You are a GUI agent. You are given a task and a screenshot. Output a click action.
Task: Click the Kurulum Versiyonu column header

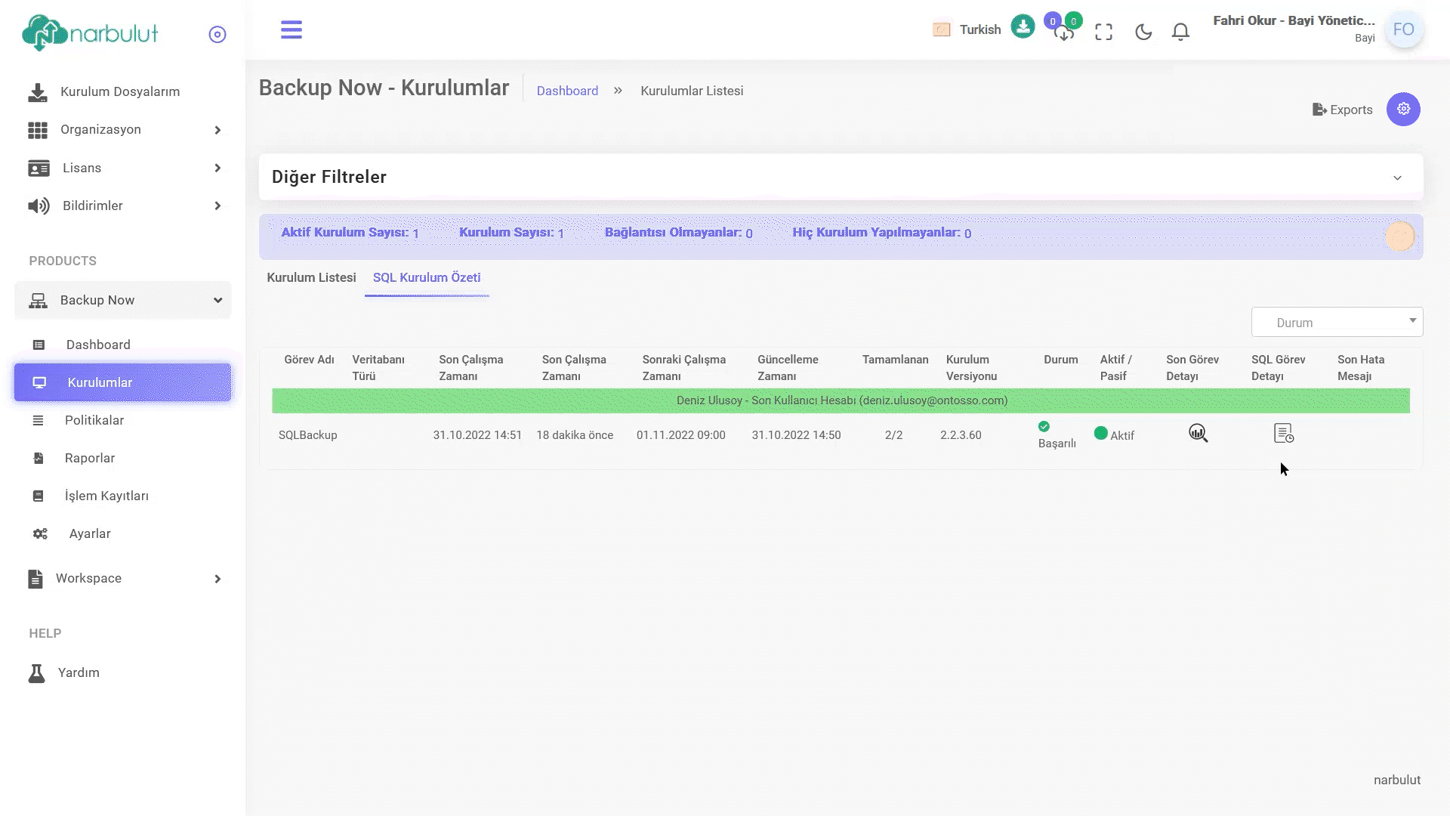tap(971, 368)
